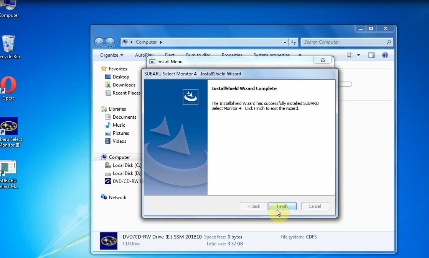
Task: Open Local Disk (C:) in navigation pane
Action: (x=127, y=165)
